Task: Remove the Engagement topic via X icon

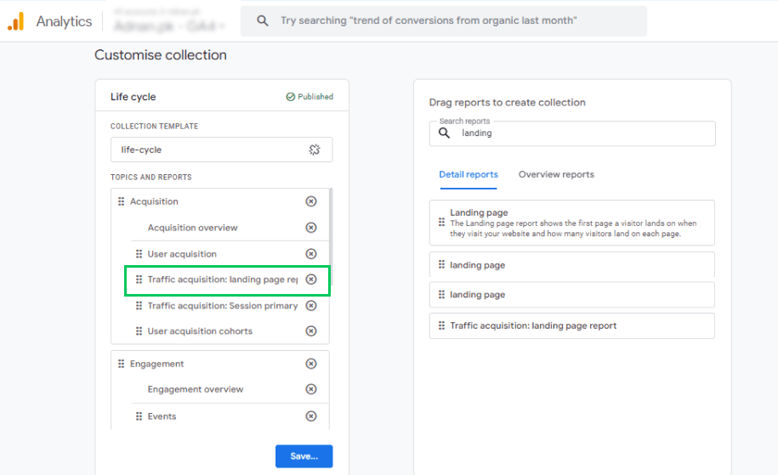Action: (311, 364)
